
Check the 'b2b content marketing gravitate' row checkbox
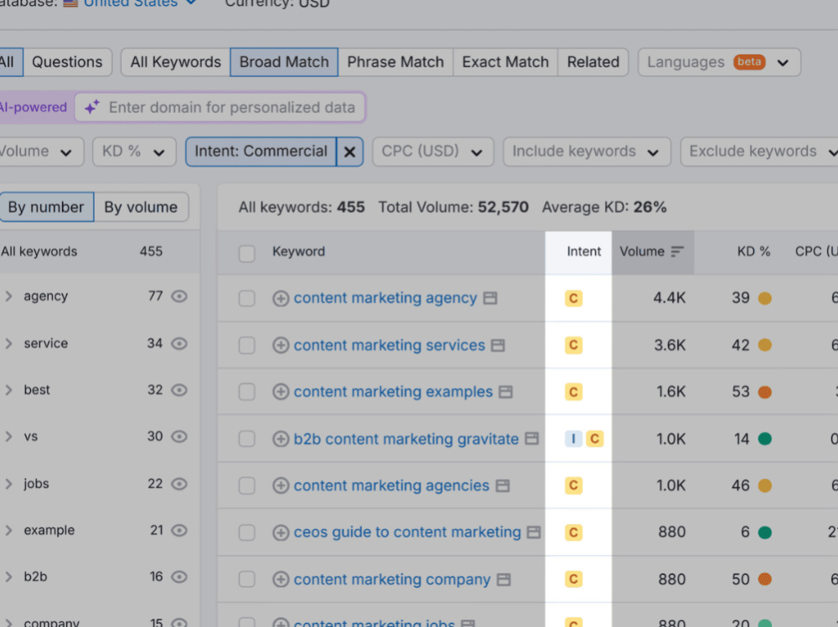click(x=247, y=439)
